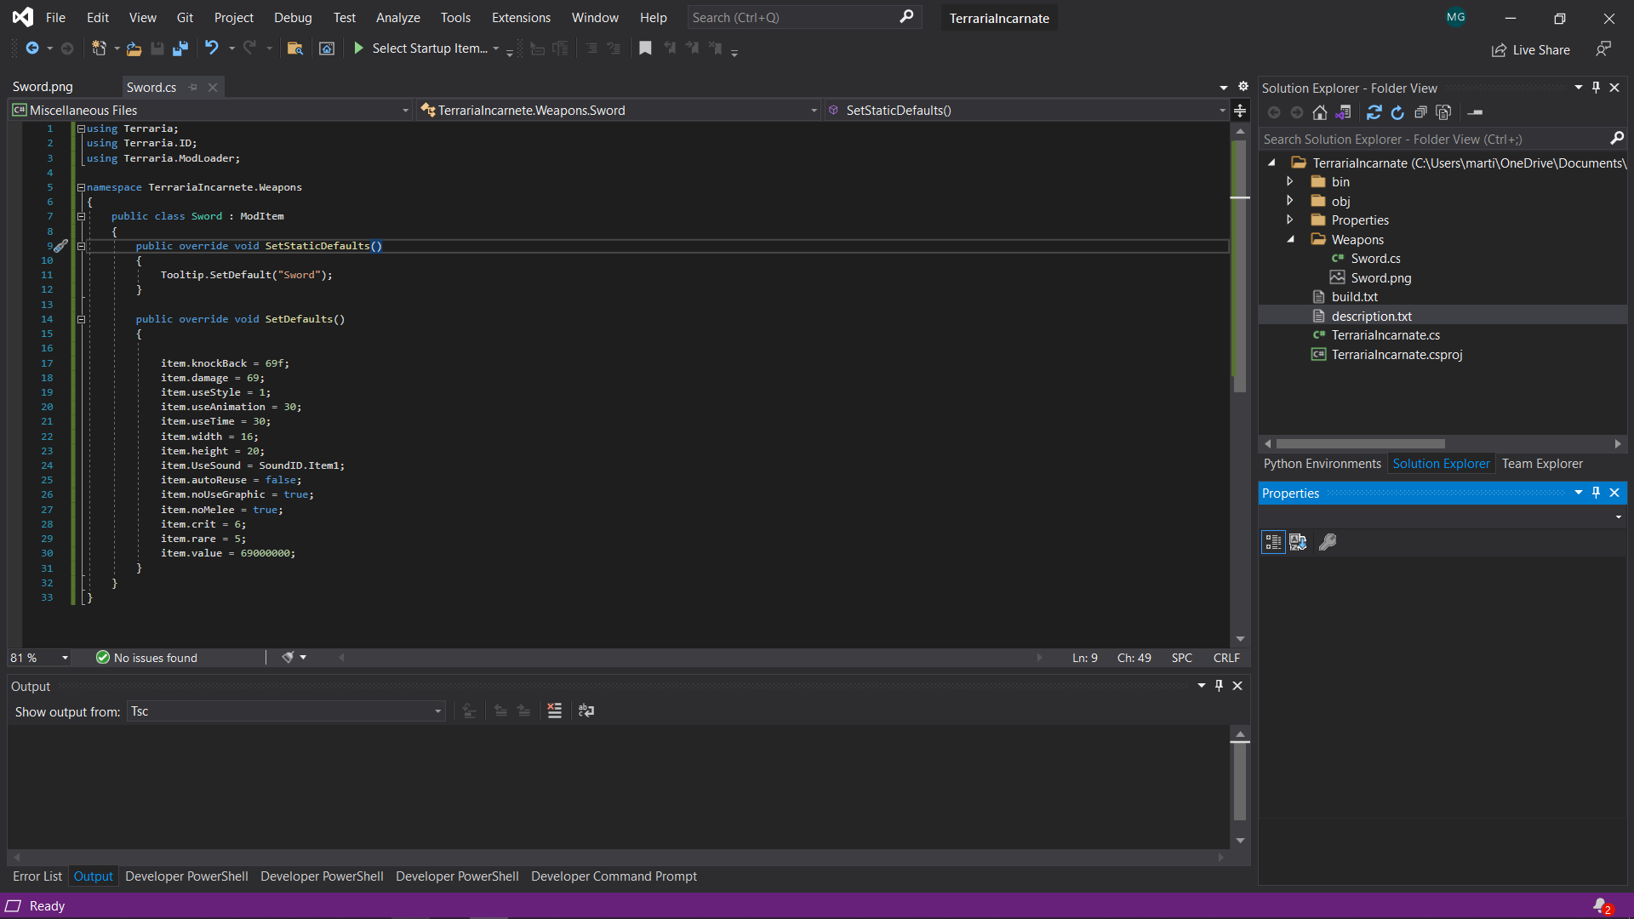Expand the Properties folder node
The image size is (1634, 919).
(x=1290, y=220)
